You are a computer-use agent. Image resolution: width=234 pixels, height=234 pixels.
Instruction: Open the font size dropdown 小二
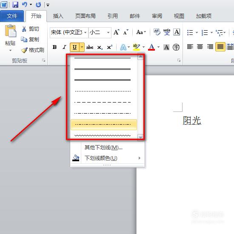[x=108, y=32]
